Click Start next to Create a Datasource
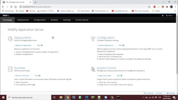The width and height of the screenshot is (178, 100). pyautogui.click(x=122, y=45)
